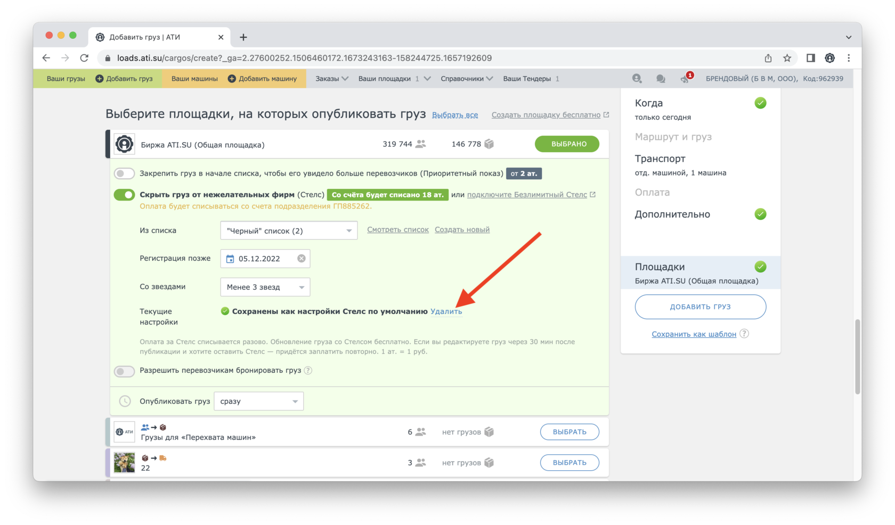Click participants icon next to 319 744
This screenshot has width=895, height=525.
420,144
